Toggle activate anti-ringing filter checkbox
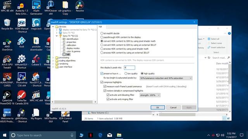Screen dimensions: 248x139 pyautogui.click(x=108, y=99)
